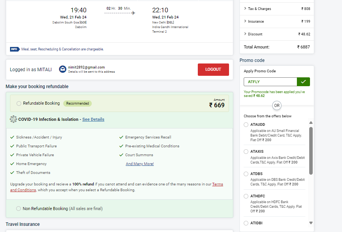Click offers list scroll up arrow
The width and height of the screenshot is (342, 232).
coord(311,123)
